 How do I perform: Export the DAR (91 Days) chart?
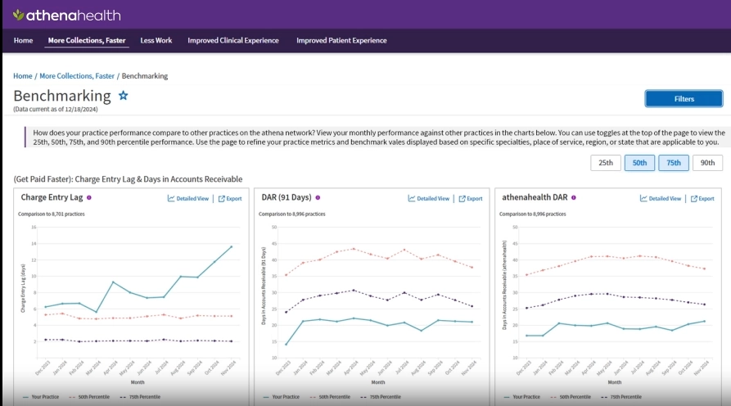(471, 199)
